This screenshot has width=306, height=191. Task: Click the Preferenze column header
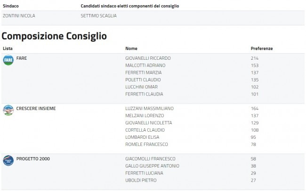pyautogui.click(x=262, y=48)
